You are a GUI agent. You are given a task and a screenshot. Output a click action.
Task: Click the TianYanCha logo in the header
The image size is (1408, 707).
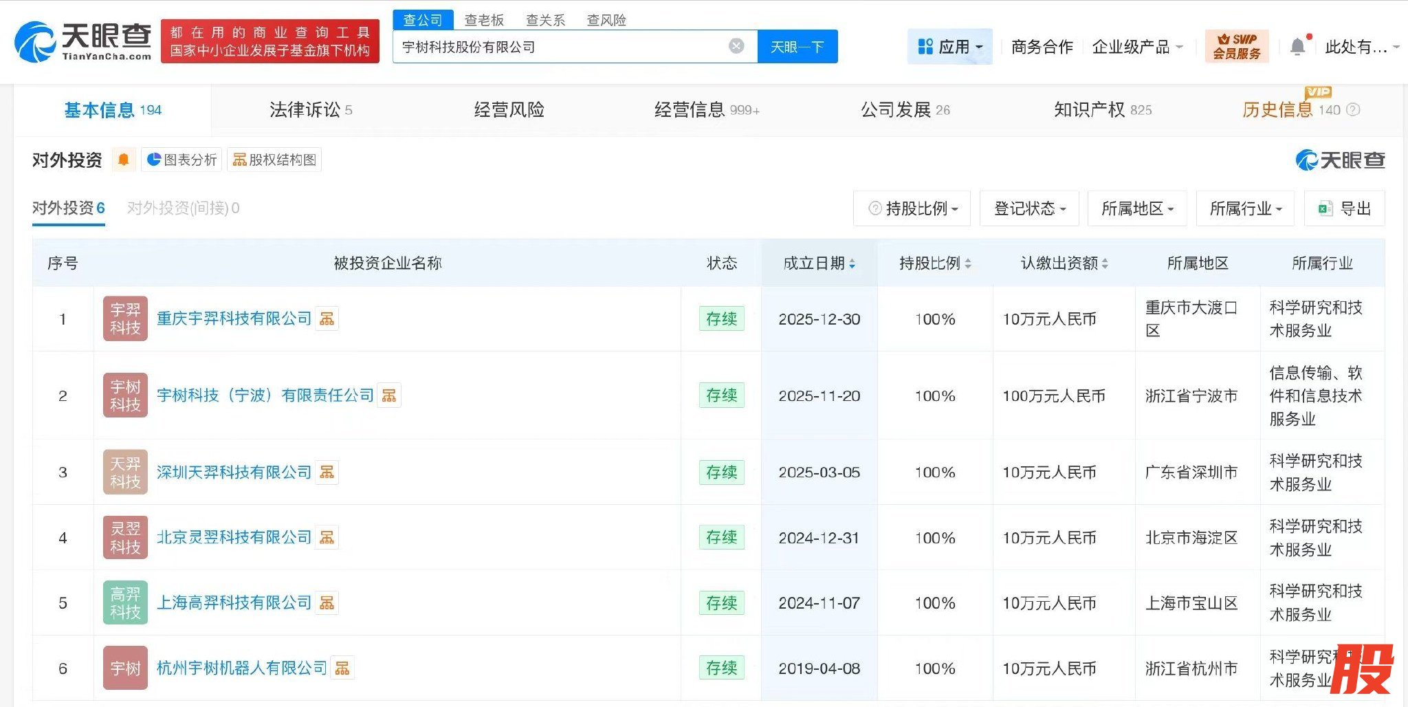(83, 41)
